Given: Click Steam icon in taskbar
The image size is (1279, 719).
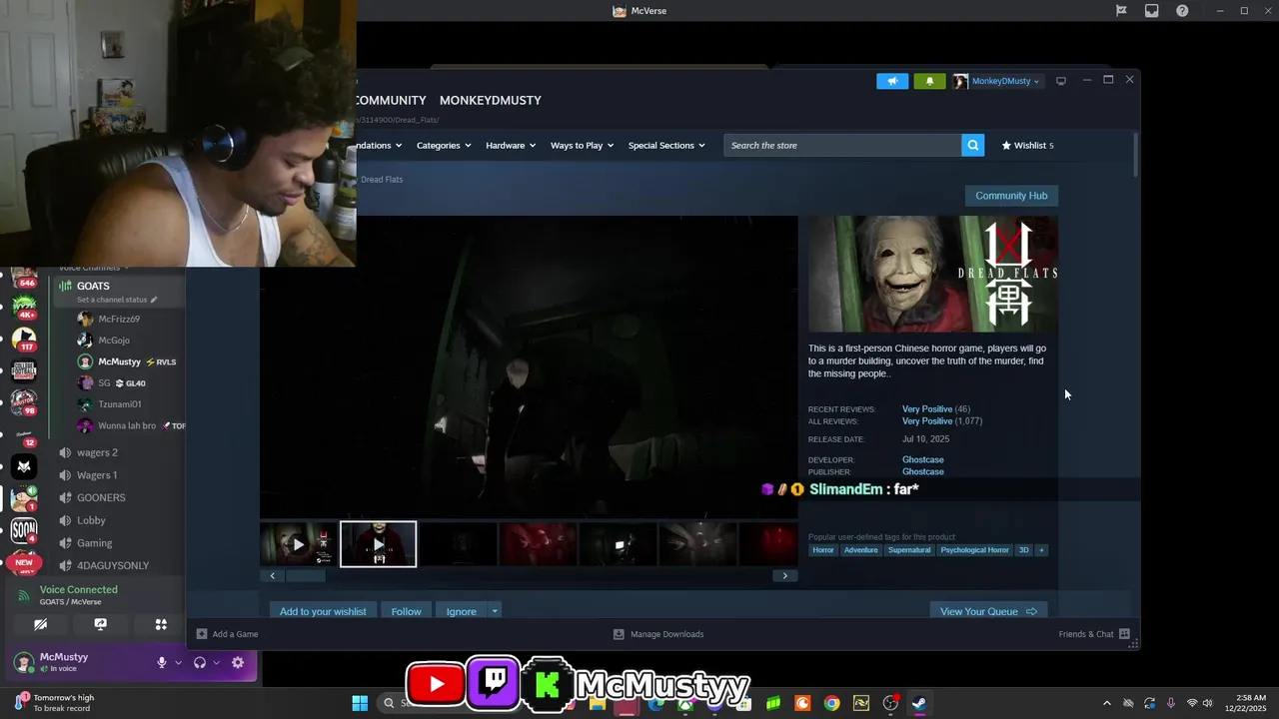Looking at the screenshot, I should (x=919, y=703).
